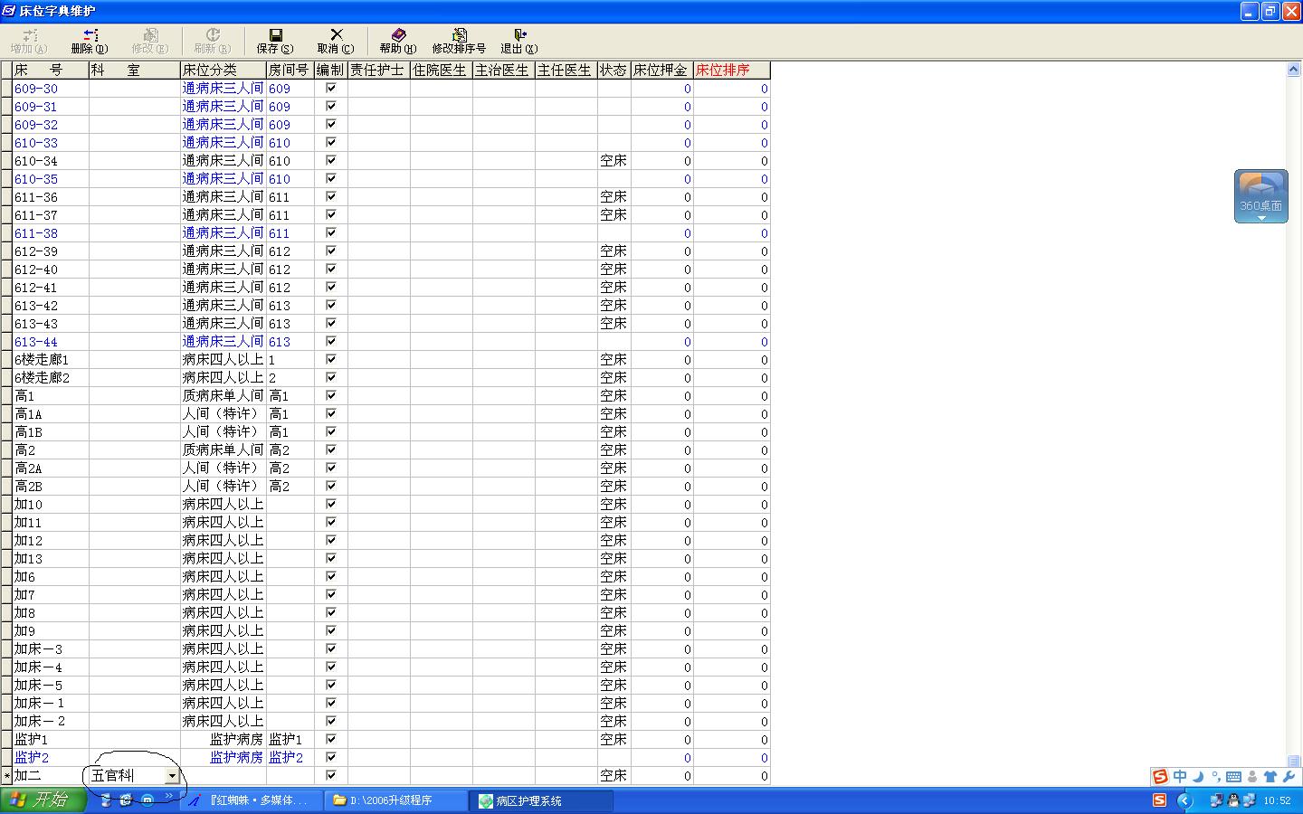Click the 房间号 column header
Viewport: 1303px width, 814px height.
pos(290,70)
